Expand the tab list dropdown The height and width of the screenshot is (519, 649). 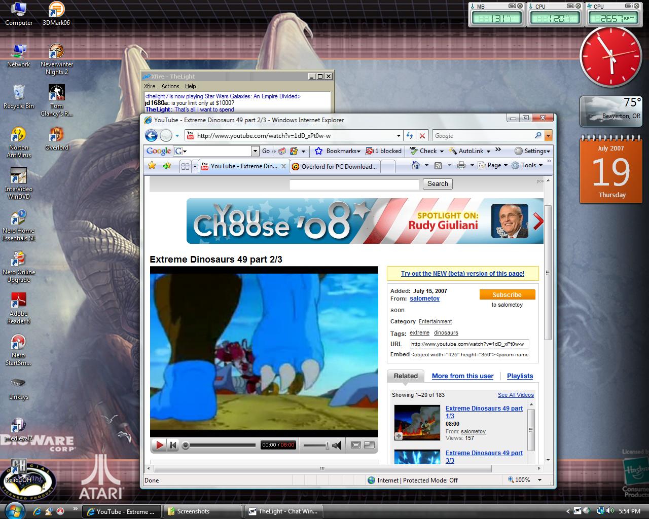pos(195,166)
